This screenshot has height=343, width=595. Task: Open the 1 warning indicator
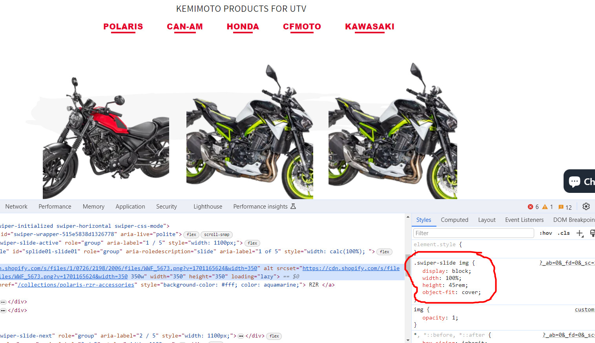[548, 207]
